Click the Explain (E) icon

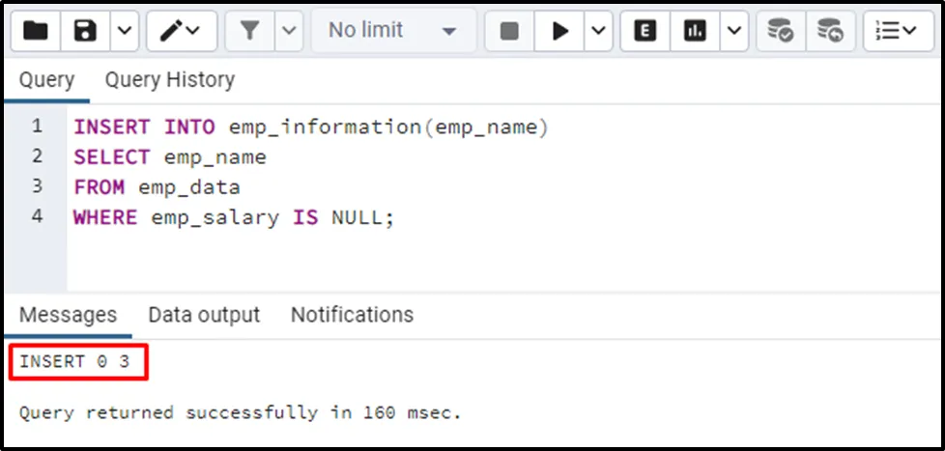(x=645, y=31)
